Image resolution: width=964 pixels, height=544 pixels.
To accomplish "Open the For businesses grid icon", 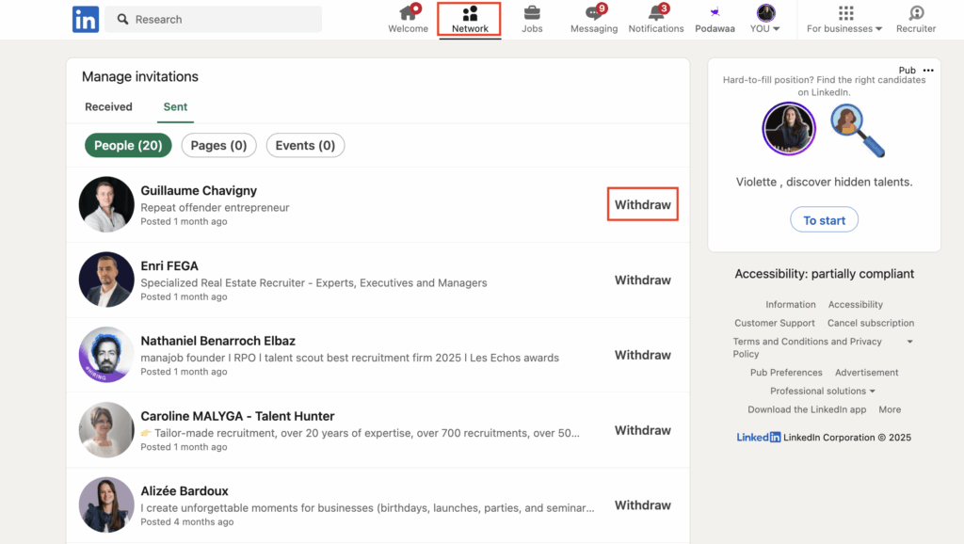I will pos(846,13).
